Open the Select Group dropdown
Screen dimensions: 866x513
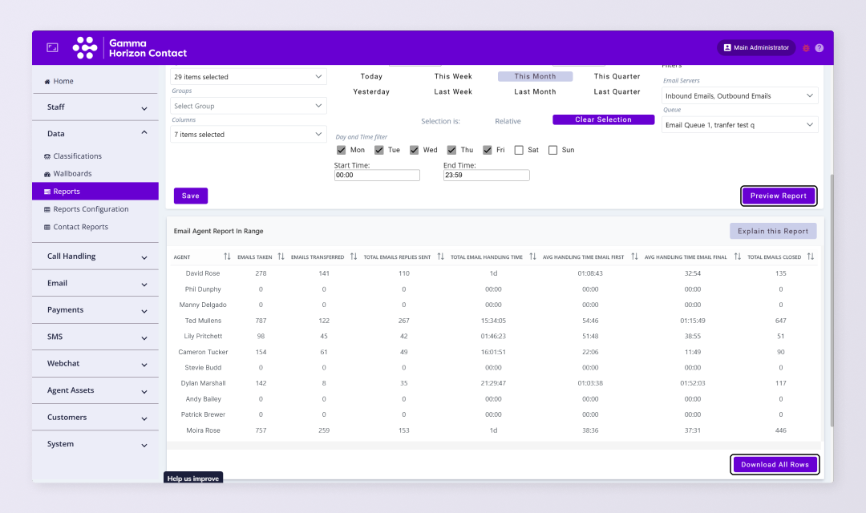click(249, 106)
